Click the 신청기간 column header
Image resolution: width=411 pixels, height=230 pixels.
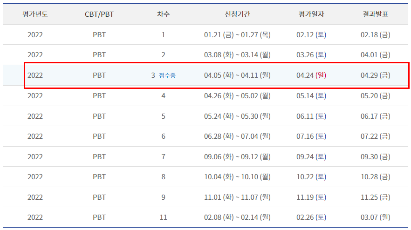point(237,14)
